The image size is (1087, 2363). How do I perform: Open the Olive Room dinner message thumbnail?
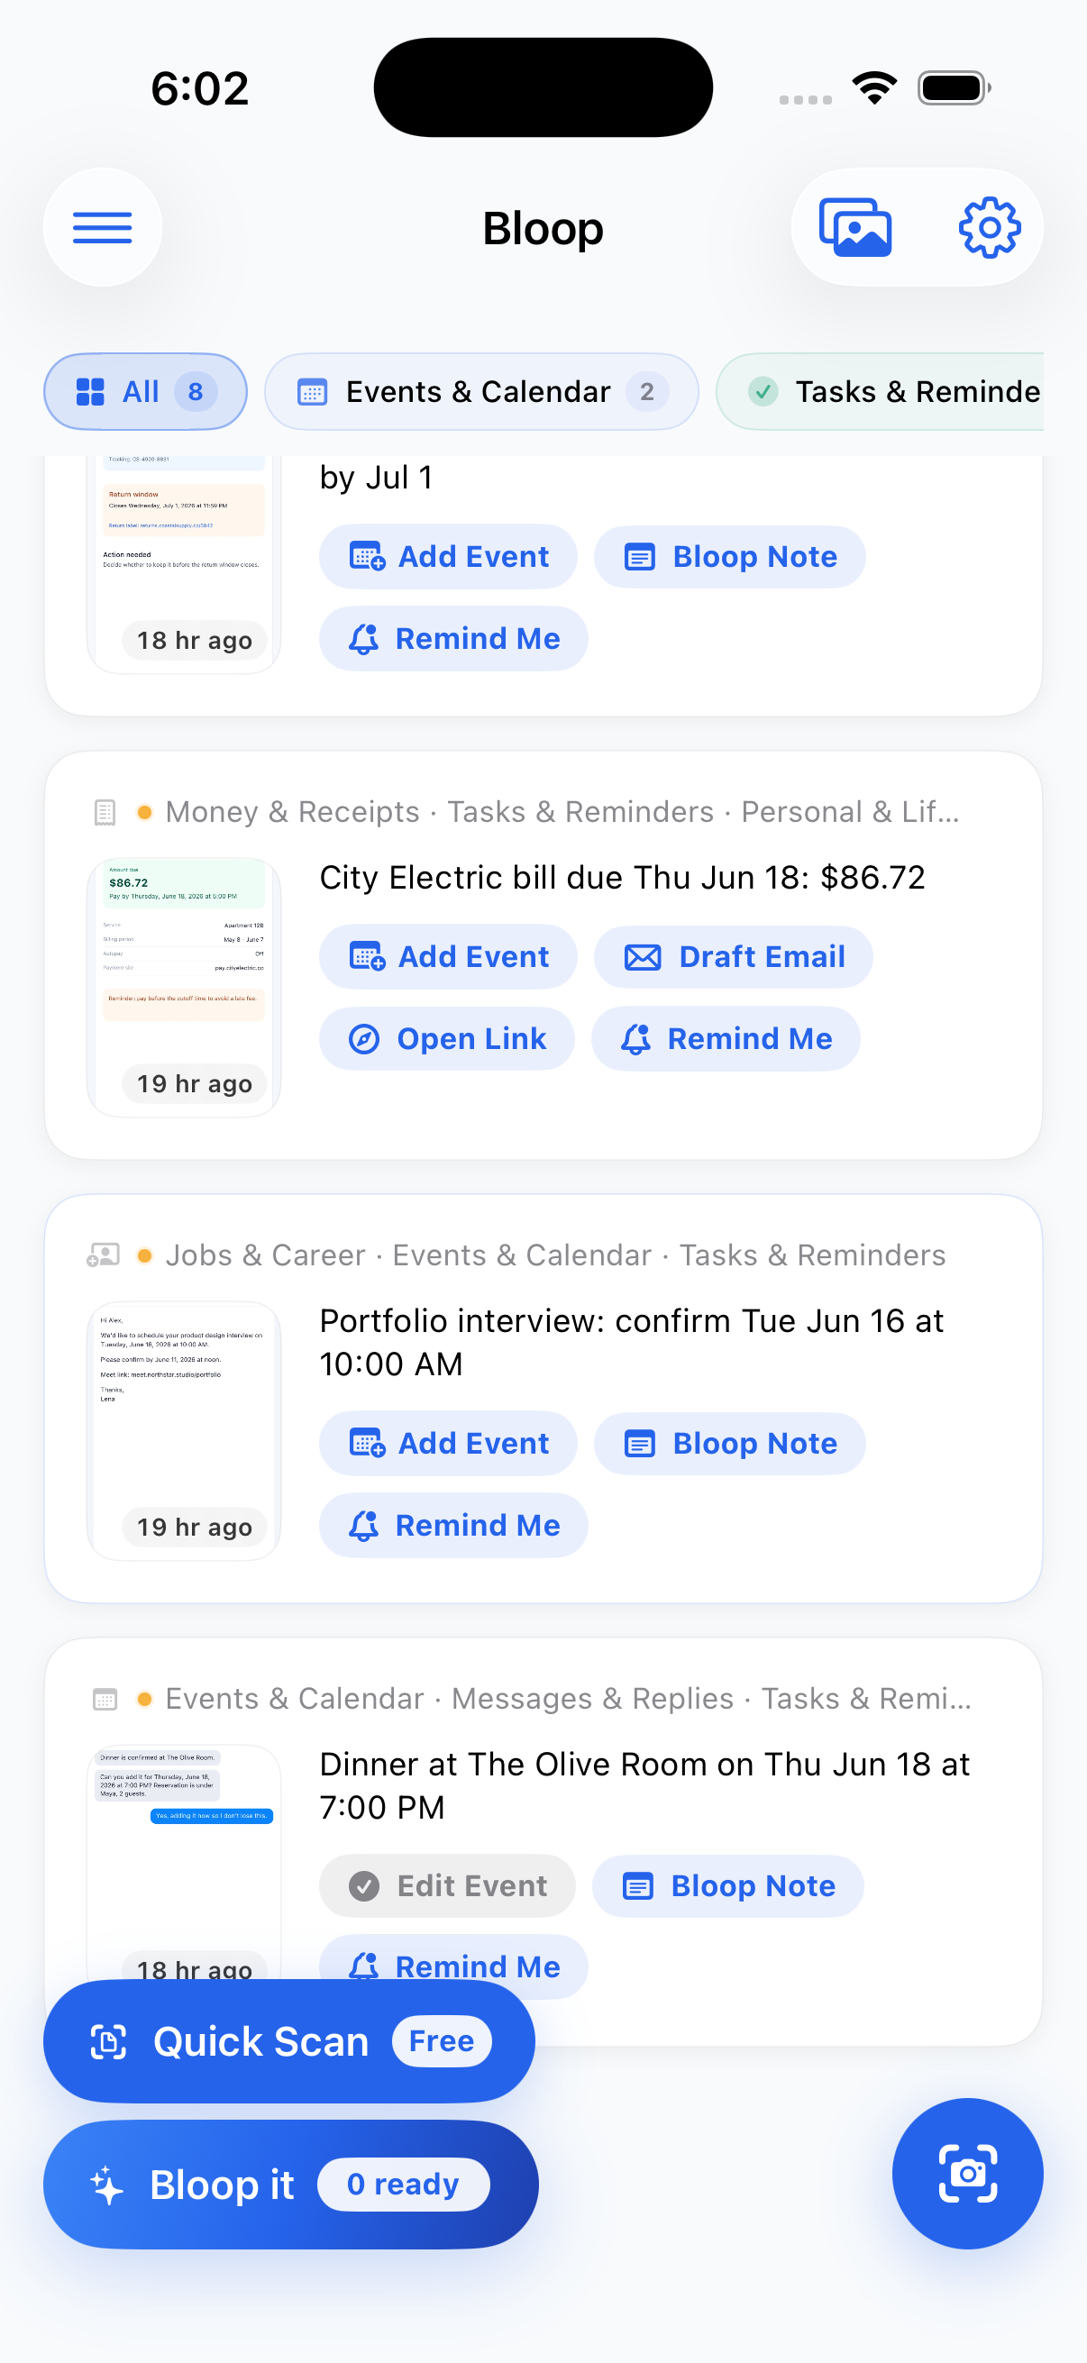184,1862
